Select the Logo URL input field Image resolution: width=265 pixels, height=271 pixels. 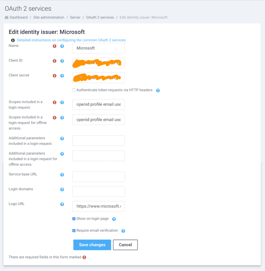[98, 206]
